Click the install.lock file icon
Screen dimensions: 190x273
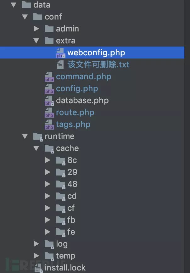pos(38,268)
